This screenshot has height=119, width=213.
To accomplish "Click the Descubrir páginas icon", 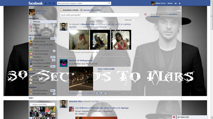I will (31, 94).
